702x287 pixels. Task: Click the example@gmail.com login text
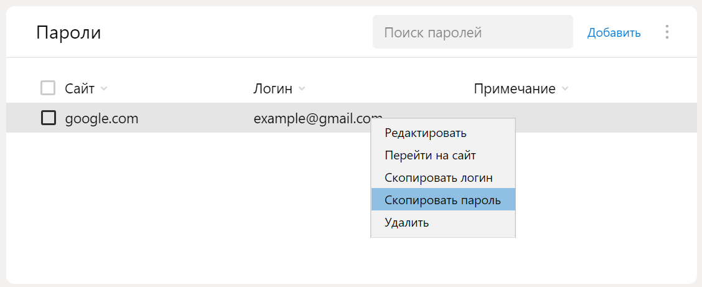coord(311,118)
